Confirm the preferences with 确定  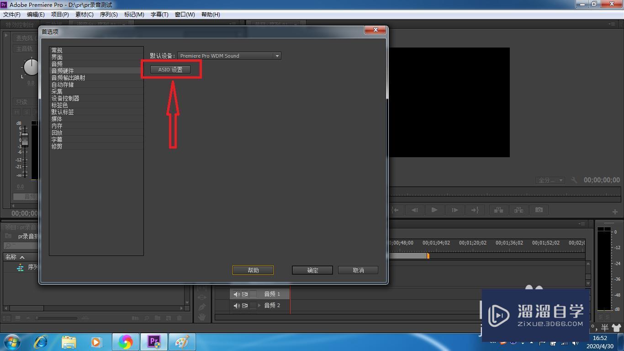[x=312, y=270]
